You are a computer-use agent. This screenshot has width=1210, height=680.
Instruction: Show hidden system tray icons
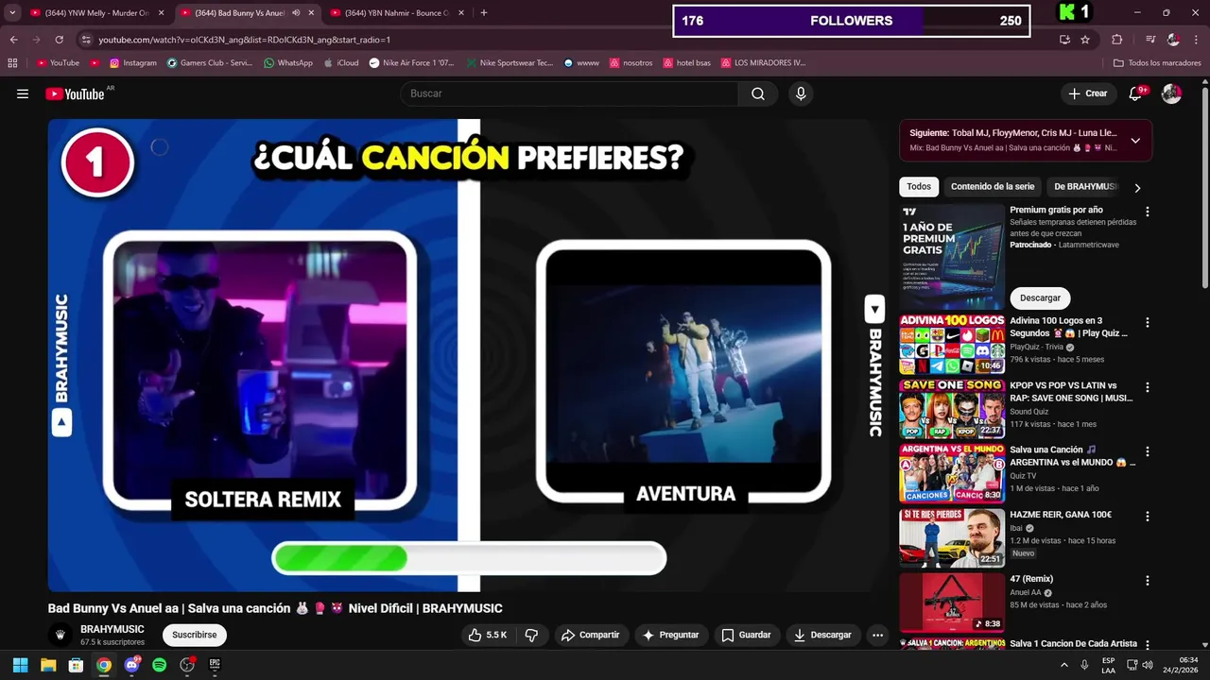click(x=1064, y=665)
